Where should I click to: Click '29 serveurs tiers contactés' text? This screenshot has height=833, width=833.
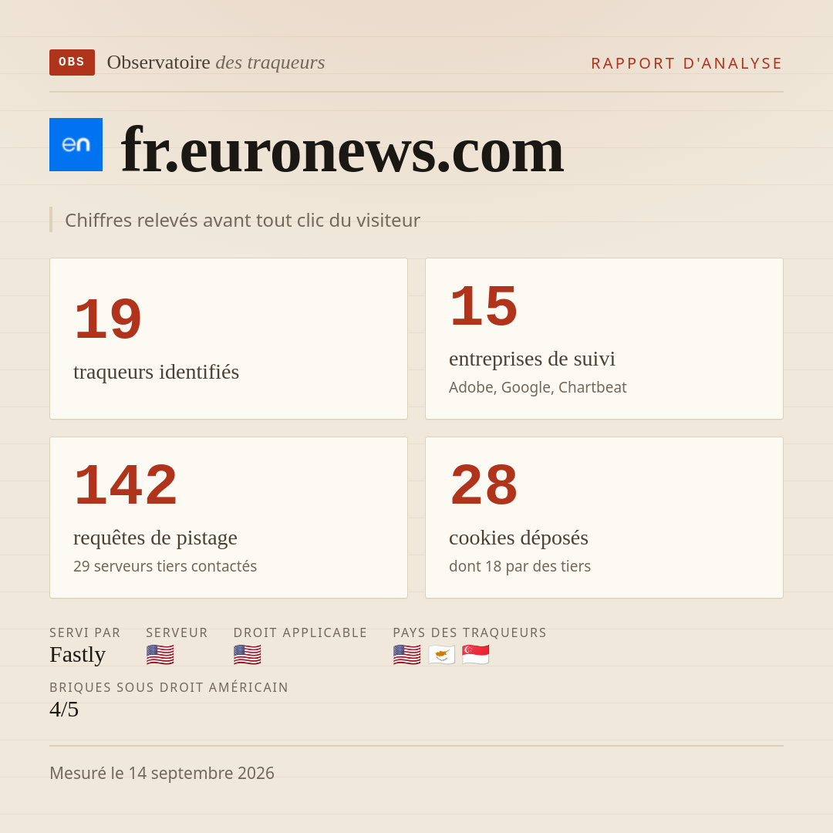[165, 566]
